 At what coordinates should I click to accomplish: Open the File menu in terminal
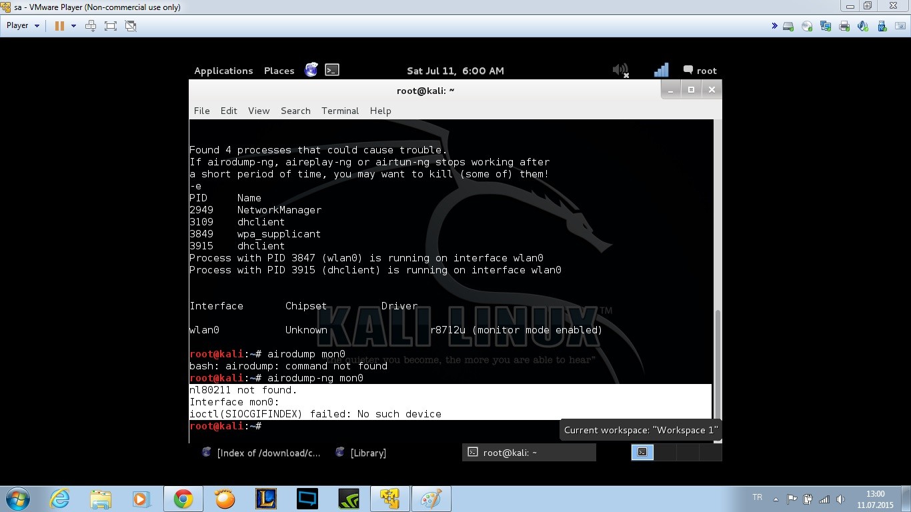[201, 111]
